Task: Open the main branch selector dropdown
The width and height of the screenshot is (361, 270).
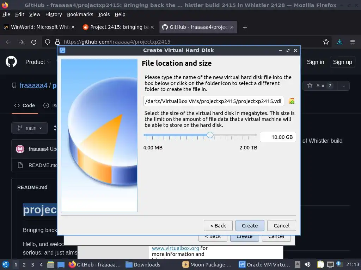Action: (x=30, y=128)
